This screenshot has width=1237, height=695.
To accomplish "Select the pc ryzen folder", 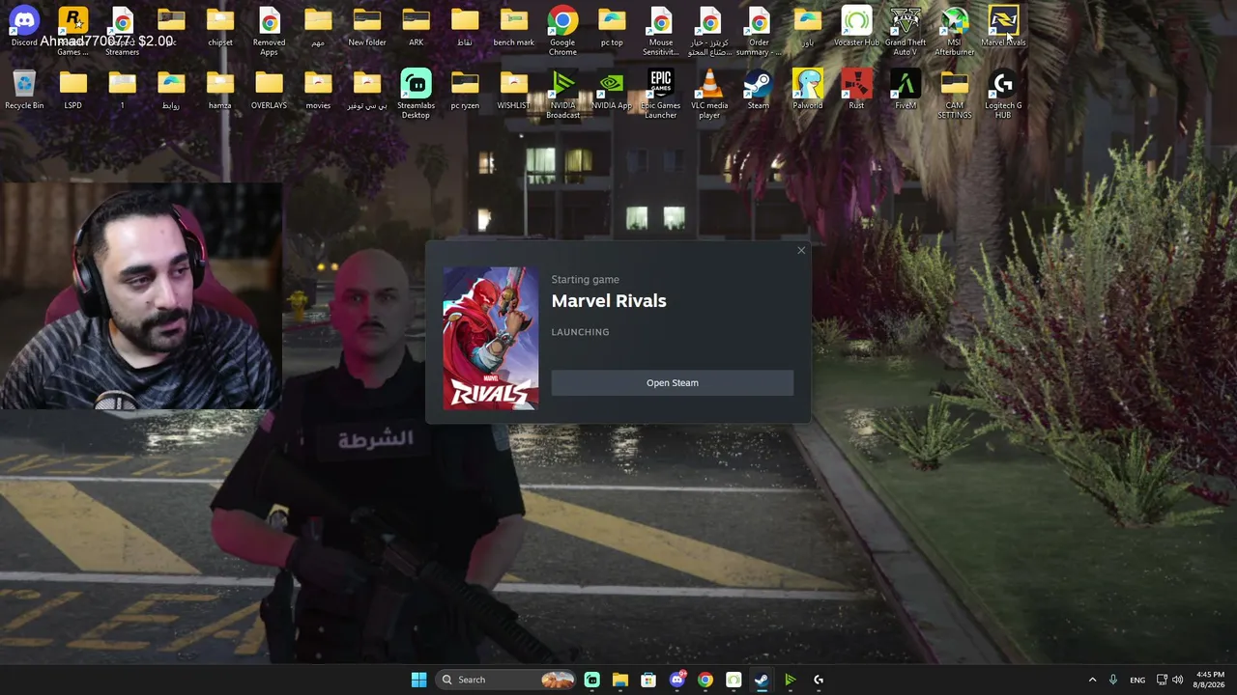I will tap(465, 89).
